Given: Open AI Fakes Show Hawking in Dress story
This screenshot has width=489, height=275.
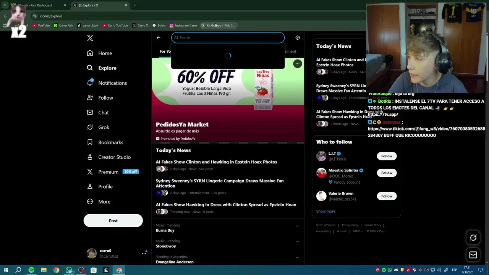Looking at the screenshot, I should click(x=226, y=205).
